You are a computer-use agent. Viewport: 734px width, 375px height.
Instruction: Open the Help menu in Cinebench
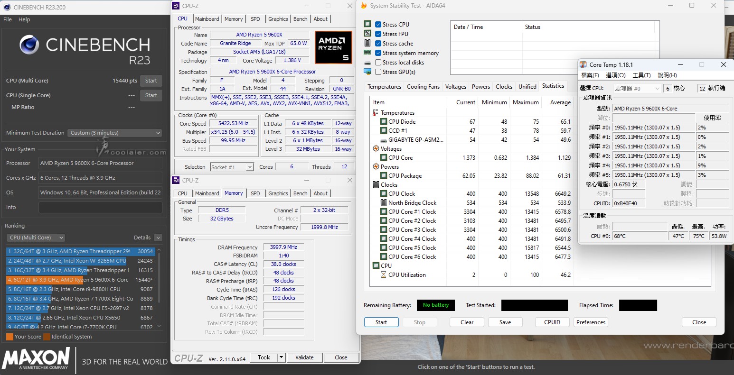[x=24, y=19]
